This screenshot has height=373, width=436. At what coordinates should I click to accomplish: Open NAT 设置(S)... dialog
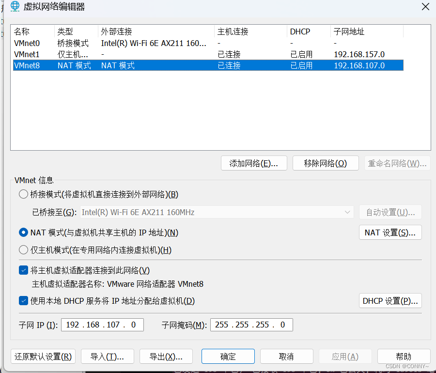coord(390,233)
